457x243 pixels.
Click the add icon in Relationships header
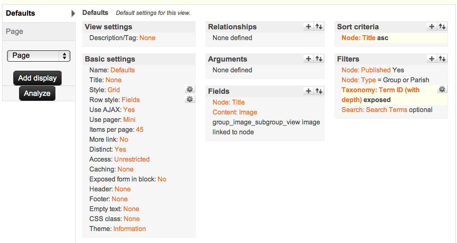[x=309, y=27]
